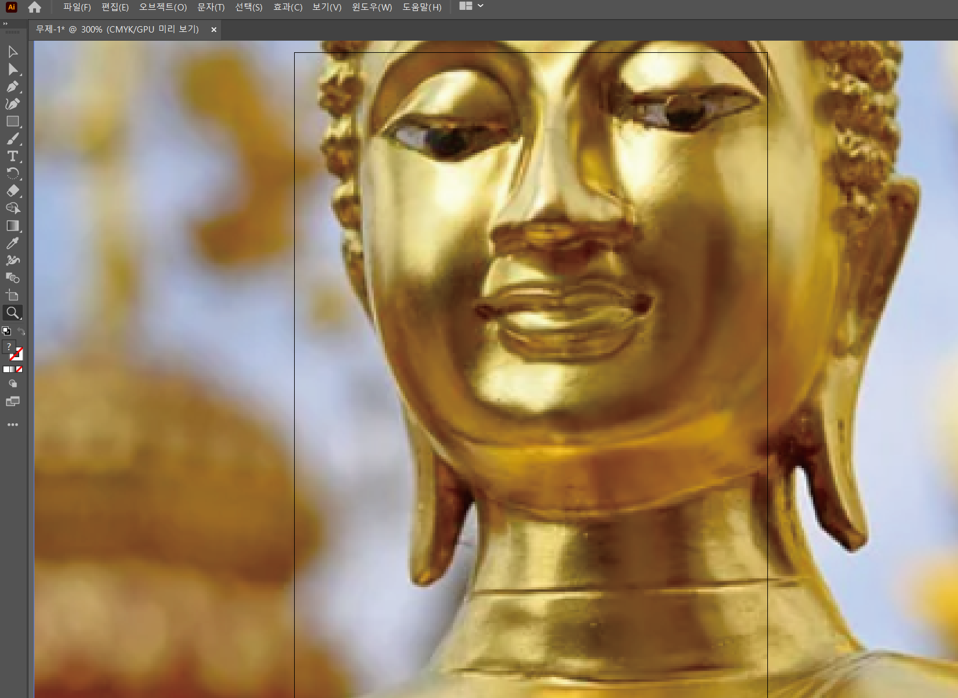Screen dimensions: 958x698
Task: Toggle drawing mode icon
Action: tap(12, 384)
